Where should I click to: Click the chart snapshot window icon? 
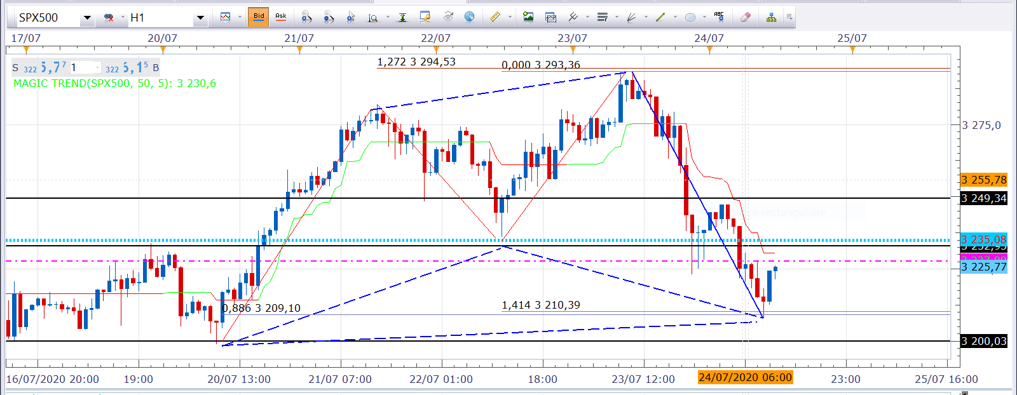551,17
